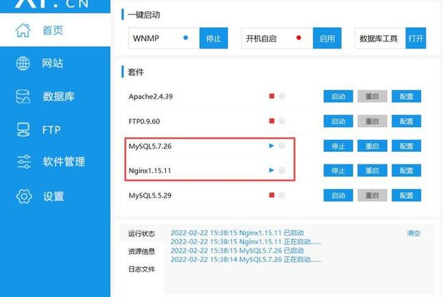Stop WNMP with the 停止 button
This screenshot has width=443, height=297.
coord(214,38)
